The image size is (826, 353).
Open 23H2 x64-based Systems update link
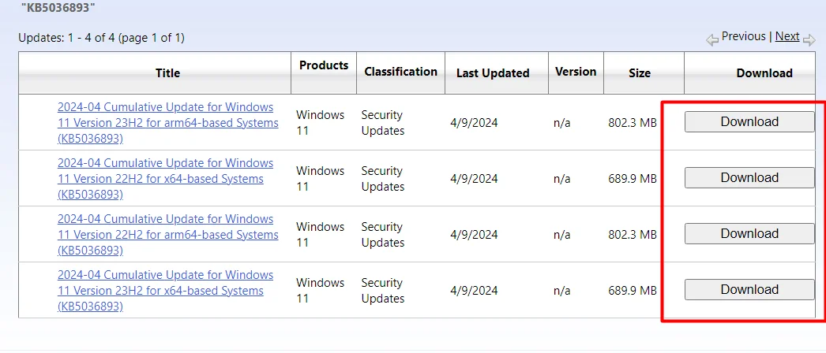tap(165, 291)
